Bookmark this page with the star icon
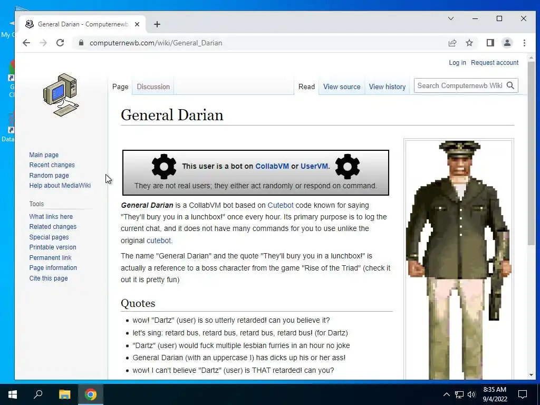This screenshot has height=405, width=540. (x=469, y=43)
